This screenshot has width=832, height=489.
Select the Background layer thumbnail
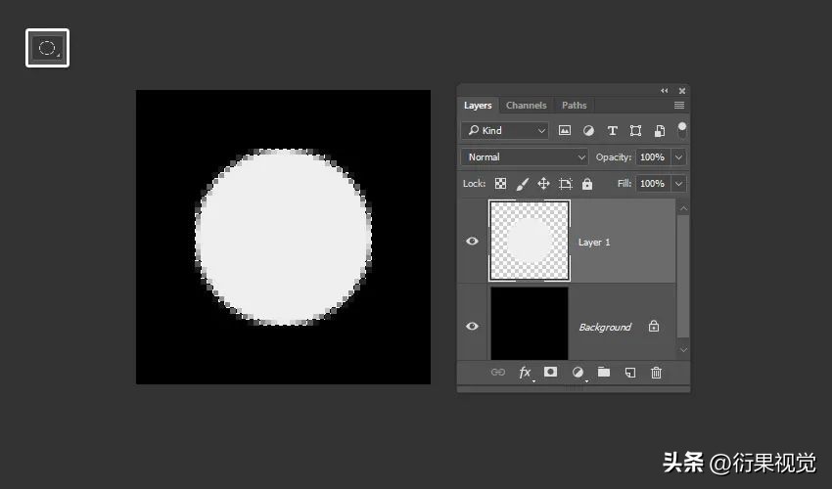pyautogui.click(x=529, y=324)
